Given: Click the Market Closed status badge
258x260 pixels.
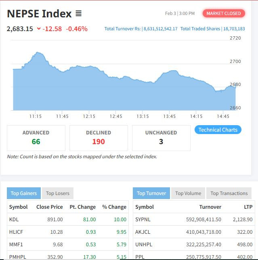Looking at the screenshot, I should coord(223,13).
